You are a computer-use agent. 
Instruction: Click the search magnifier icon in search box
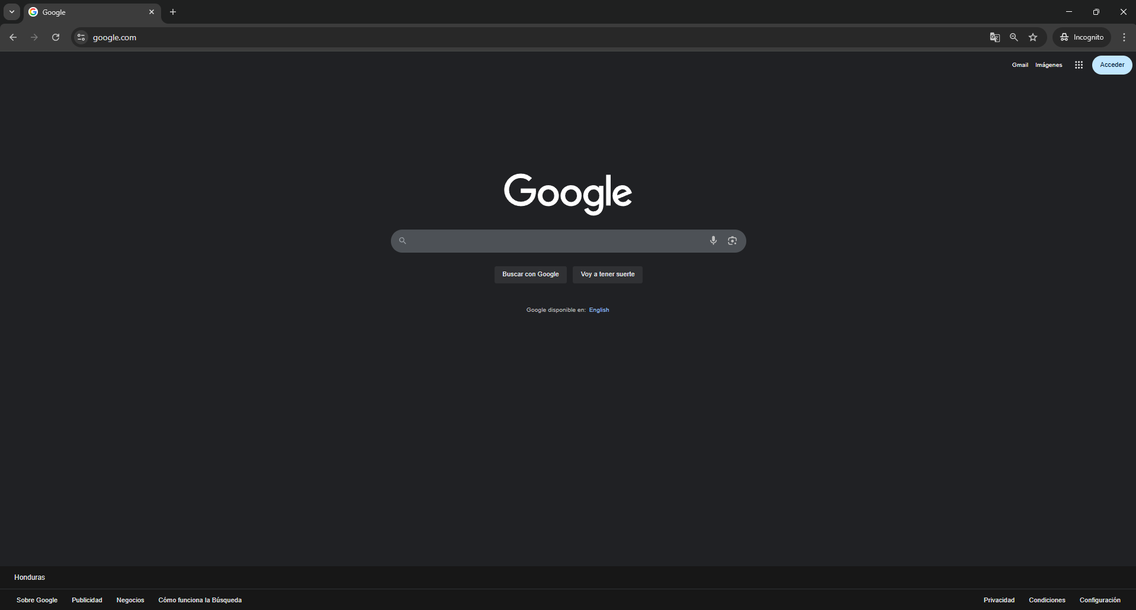(403, 241)
